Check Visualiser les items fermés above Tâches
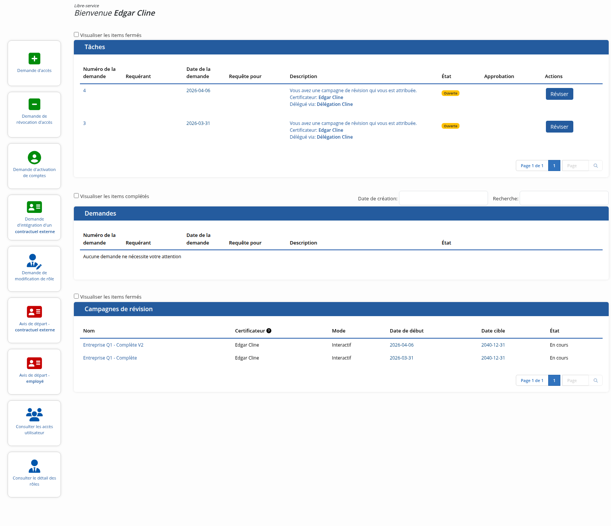The width and height of the screenshot is (611, 526). (x=77, y=35)
